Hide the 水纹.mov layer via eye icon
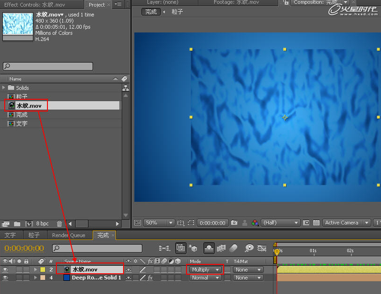This screenshot has width=381, height=294. coord(6,270)
